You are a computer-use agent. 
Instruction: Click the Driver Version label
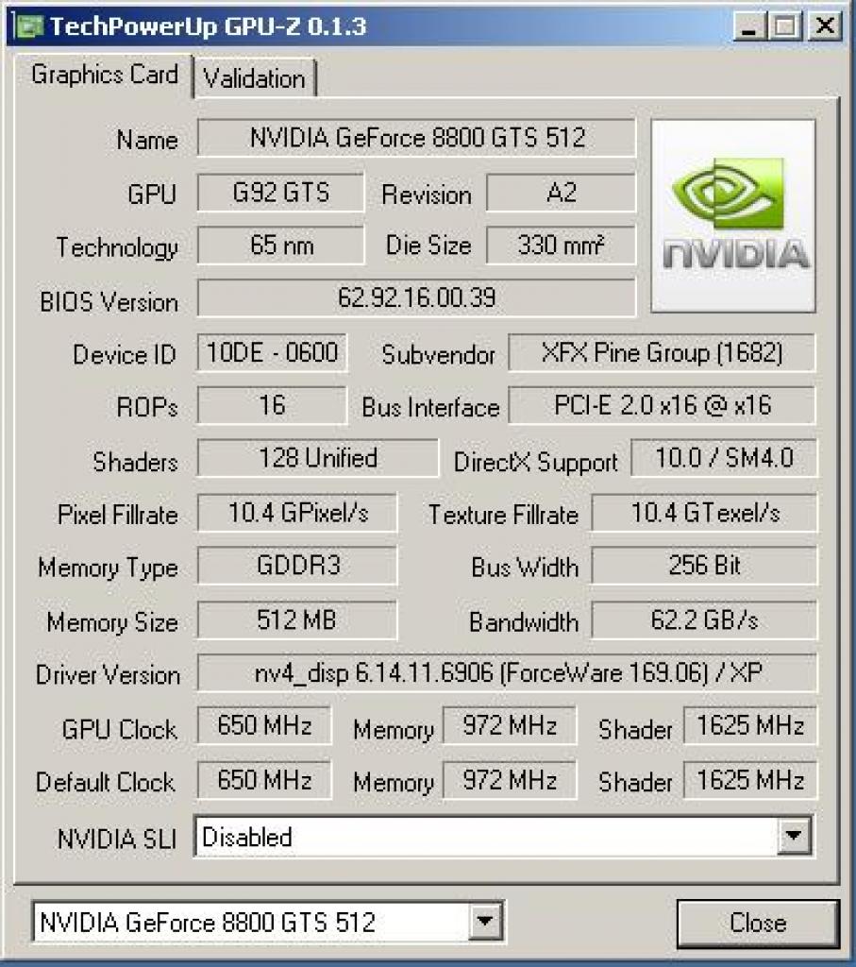click(108, 674)
